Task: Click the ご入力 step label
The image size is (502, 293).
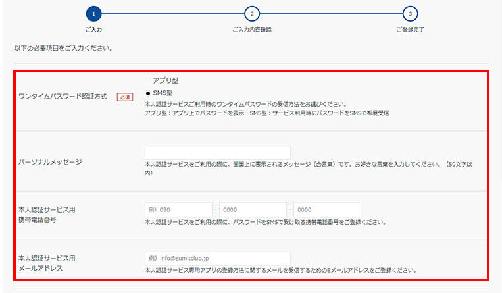Action: click(93, 30)
